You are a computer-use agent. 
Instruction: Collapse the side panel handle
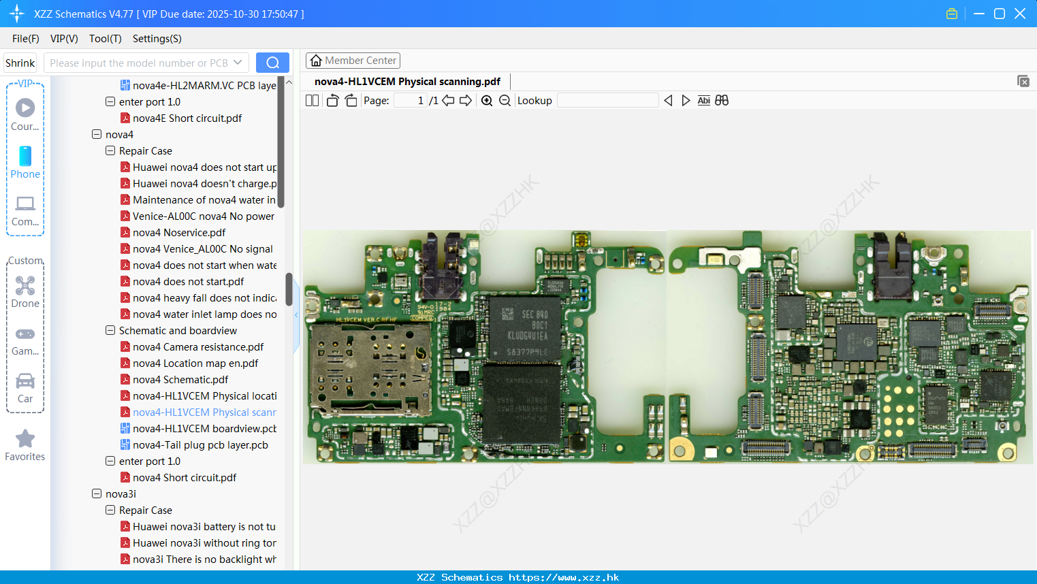pyautogui.click(x=296, y=315)
